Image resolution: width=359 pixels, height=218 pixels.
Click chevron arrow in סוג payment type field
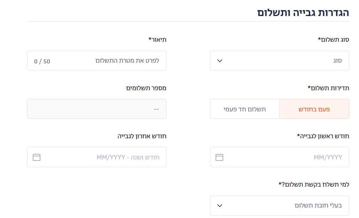coord(220,61)
